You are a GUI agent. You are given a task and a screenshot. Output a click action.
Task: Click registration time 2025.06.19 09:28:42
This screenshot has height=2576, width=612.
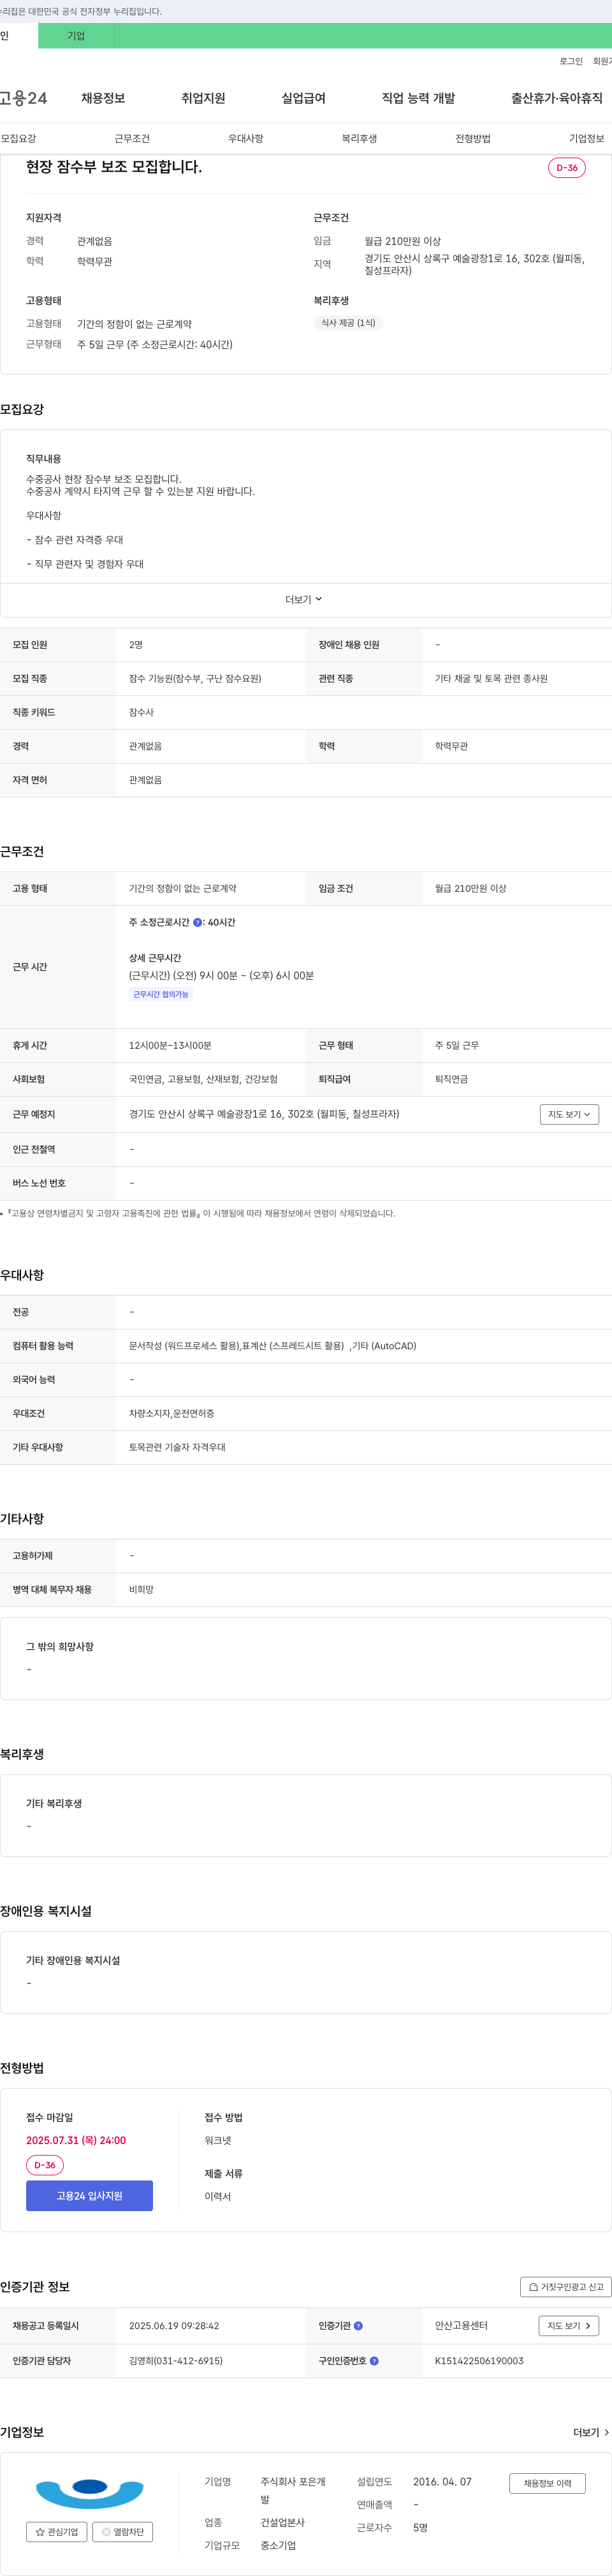(174, 2326)
